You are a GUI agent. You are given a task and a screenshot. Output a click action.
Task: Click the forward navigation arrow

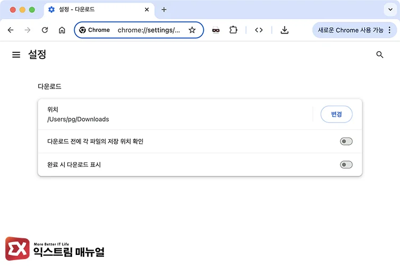28,30
